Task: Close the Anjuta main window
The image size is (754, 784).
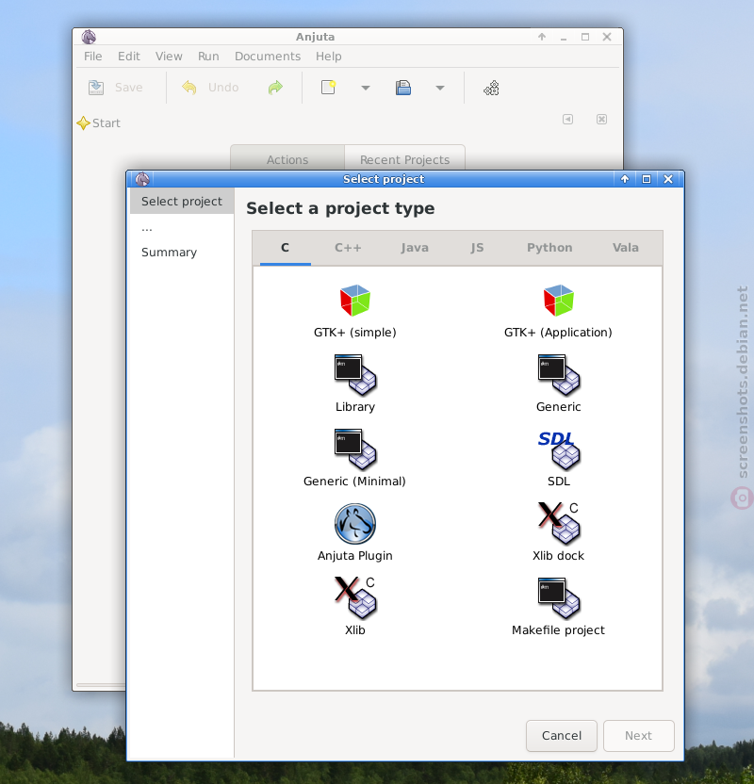Action: pos(607,37)
